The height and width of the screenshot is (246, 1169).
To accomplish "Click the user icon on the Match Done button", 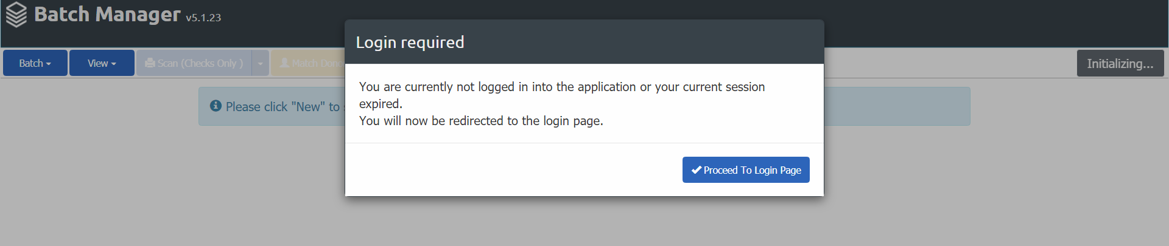I will [284, 63].
